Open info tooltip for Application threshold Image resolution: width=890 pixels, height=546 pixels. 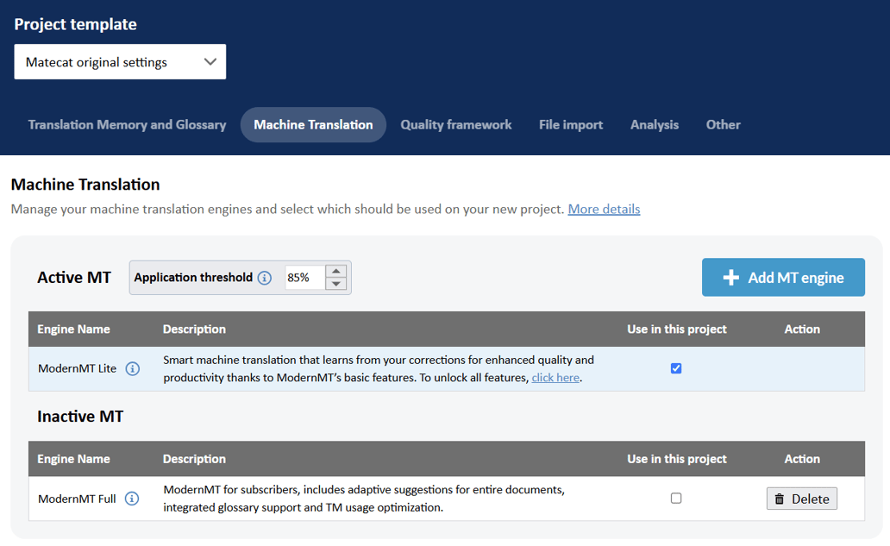pos(266,278)
